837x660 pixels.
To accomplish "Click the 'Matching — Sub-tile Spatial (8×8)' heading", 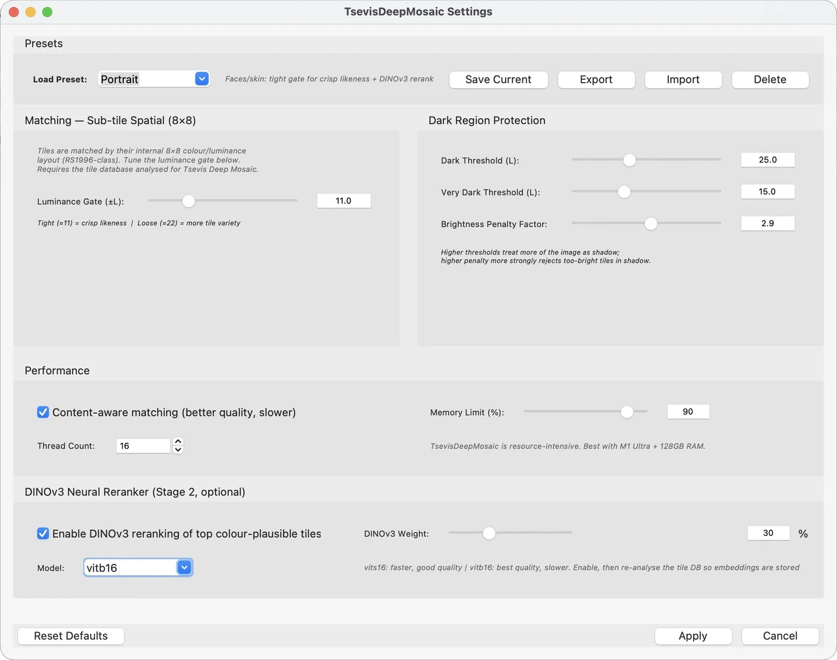I will coord(110,120).
